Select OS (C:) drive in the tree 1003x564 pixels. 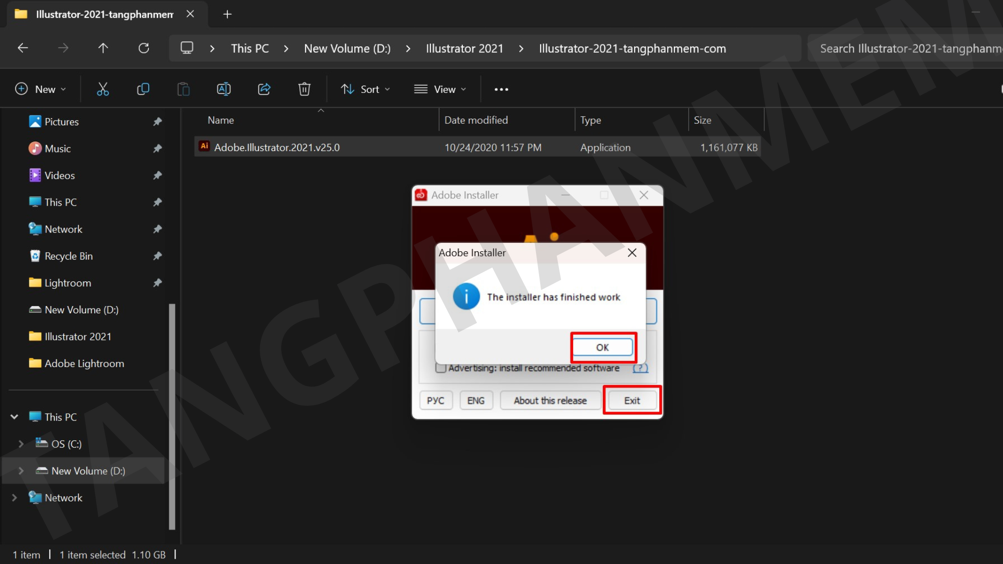click(66, 444)
